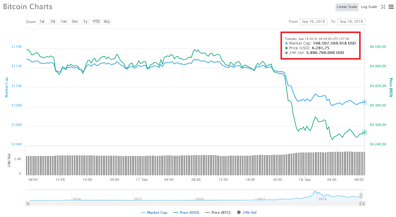Set zoom range to 1m
Viewport: 396px width, 217px height.
[64, 22]
